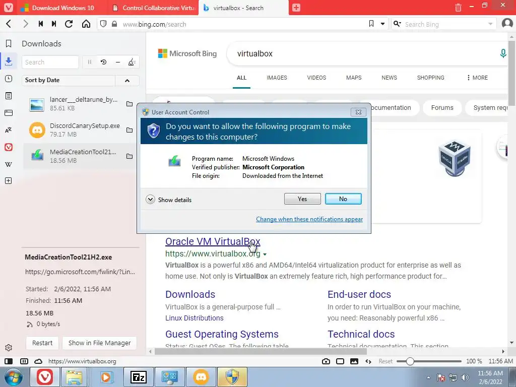
Task: Click the Forward navigation arrow
Action: [25, 24]
